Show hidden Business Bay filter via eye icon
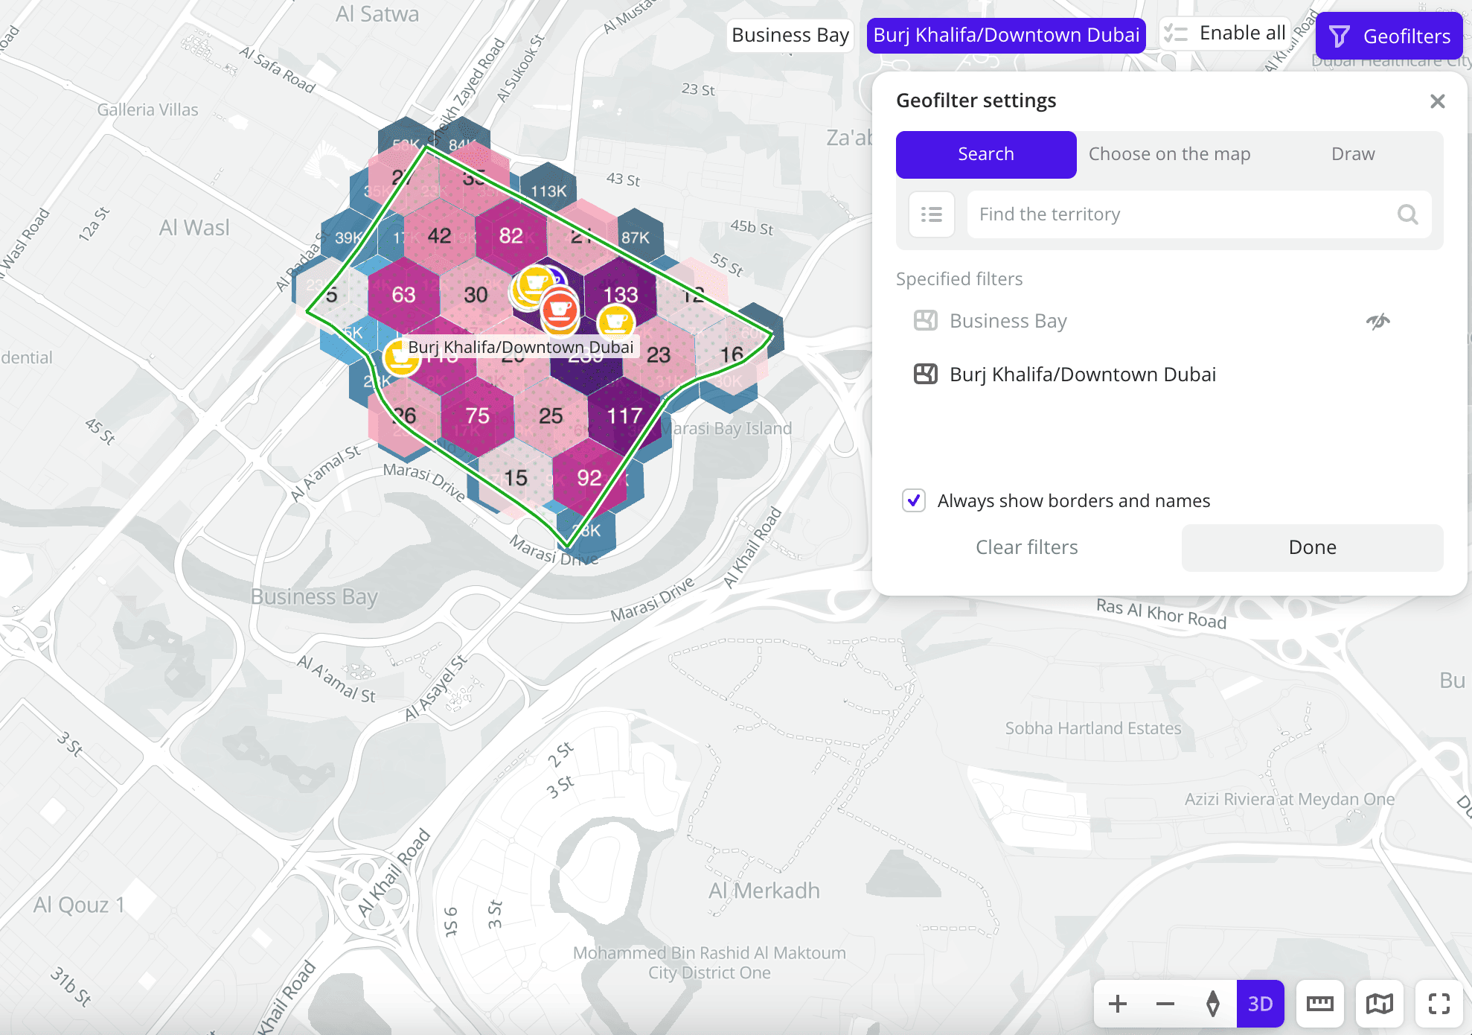Viewport: 1472px width, 1035px height. pyautogui.click(x=1377, y=321)
